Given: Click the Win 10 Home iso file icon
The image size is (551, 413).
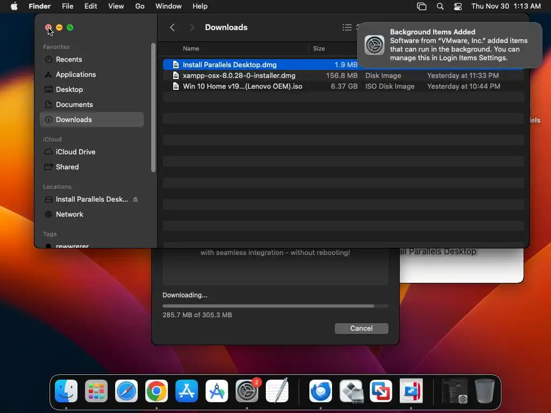Looking at the screenshot, I should click(176, 87).
